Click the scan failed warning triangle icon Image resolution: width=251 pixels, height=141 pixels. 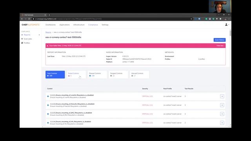pyautogui.click(x=47, y=46)
